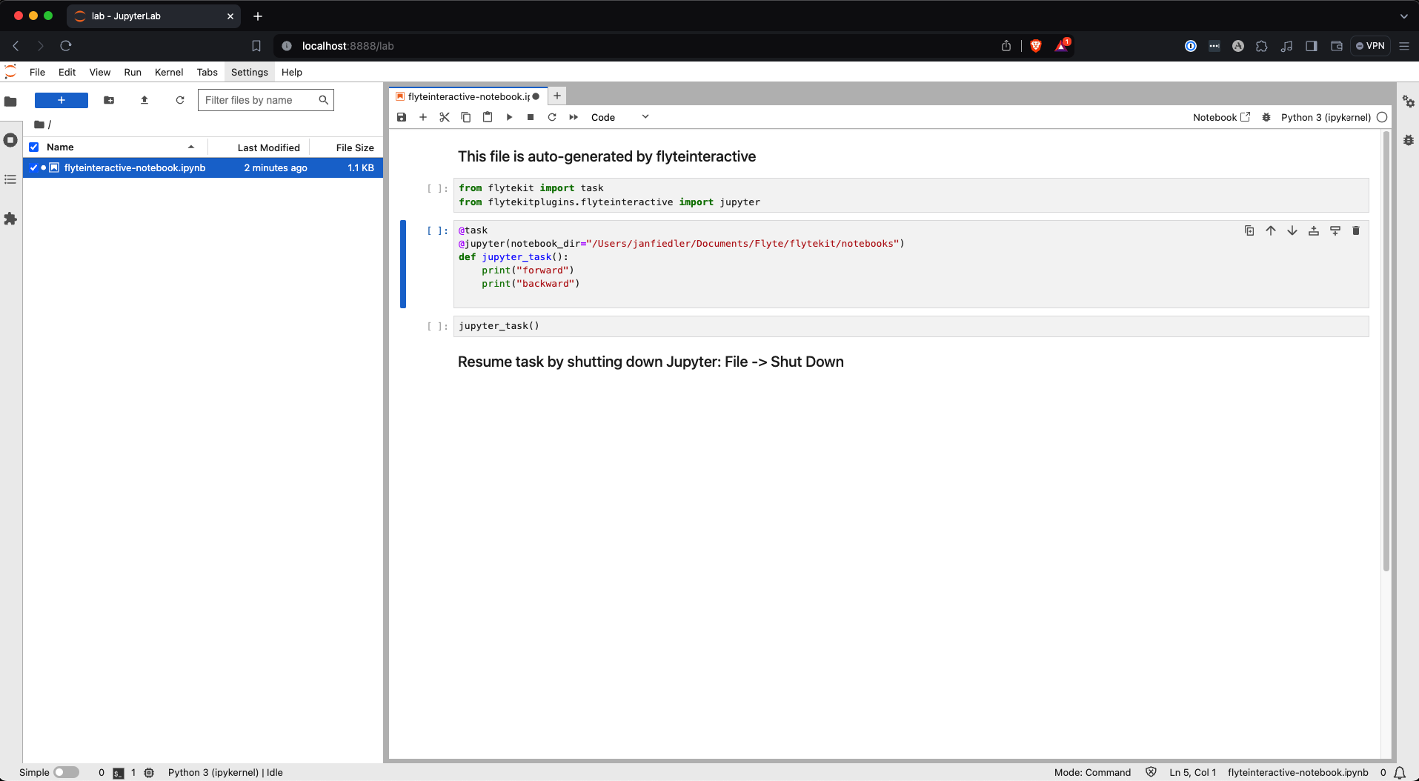Restart the kernel with the circular arrow
The width and height of the screenshot is (1419, 781).
552,117
